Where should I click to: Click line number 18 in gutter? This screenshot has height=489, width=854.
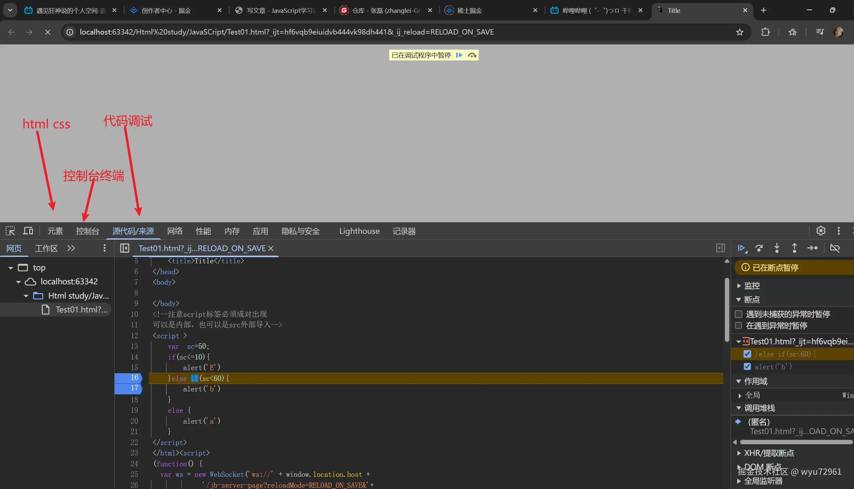click(134, 400)
